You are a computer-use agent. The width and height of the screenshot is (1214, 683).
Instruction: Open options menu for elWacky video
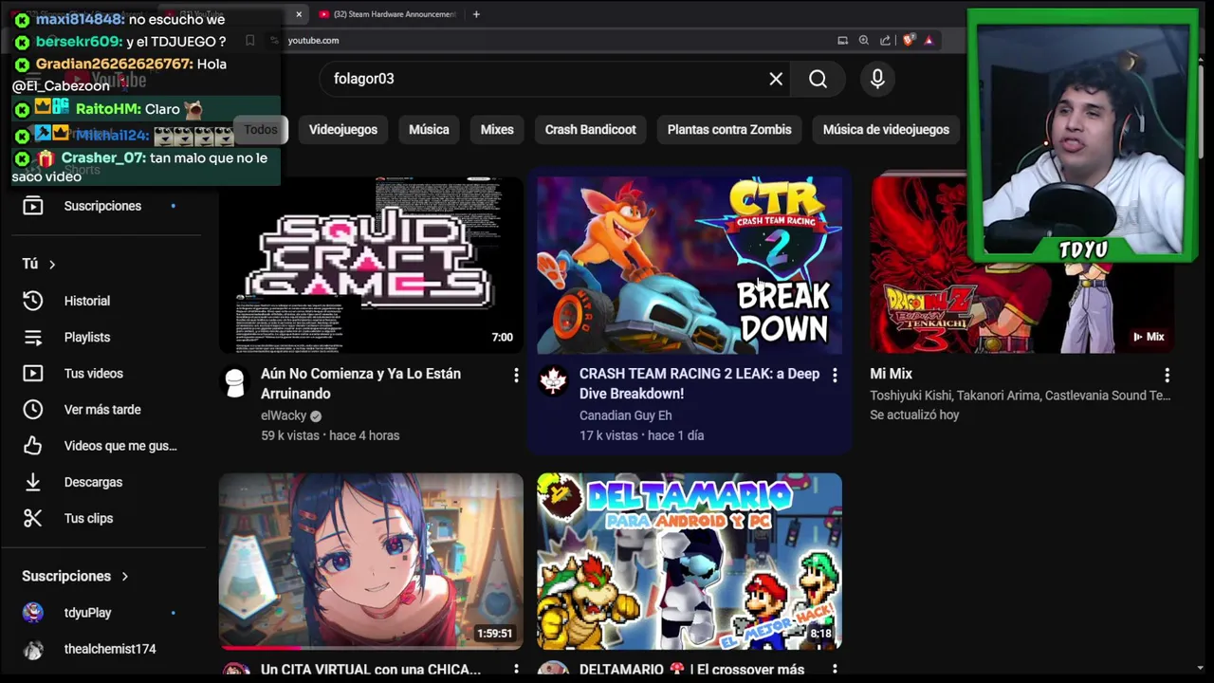point(516,376)
